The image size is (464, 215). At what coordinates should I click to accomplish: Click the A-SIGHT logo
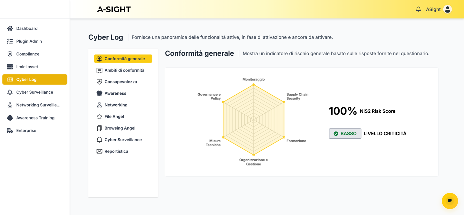(114, 9)
